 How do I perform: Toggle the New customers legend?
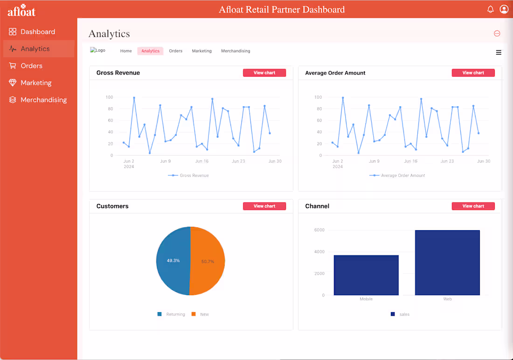pyautogui.click(x=200, y=314)
